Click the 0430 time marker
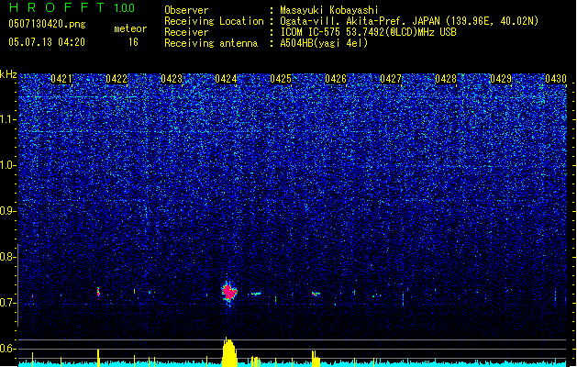Screen dimensions: 577x367 [x=556, y=79]
